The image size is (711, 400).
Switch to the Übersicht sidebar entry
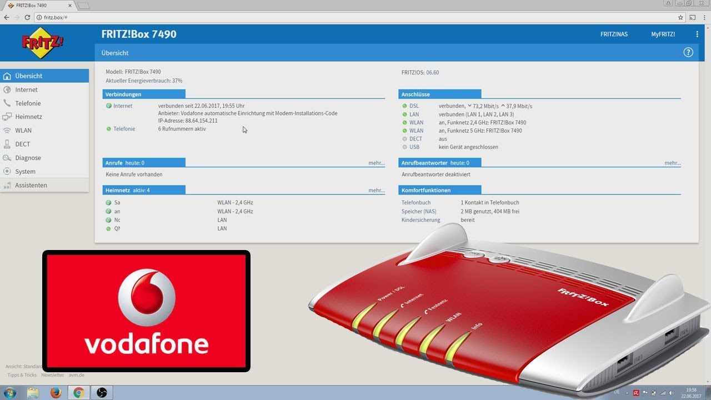coord(28,76)
